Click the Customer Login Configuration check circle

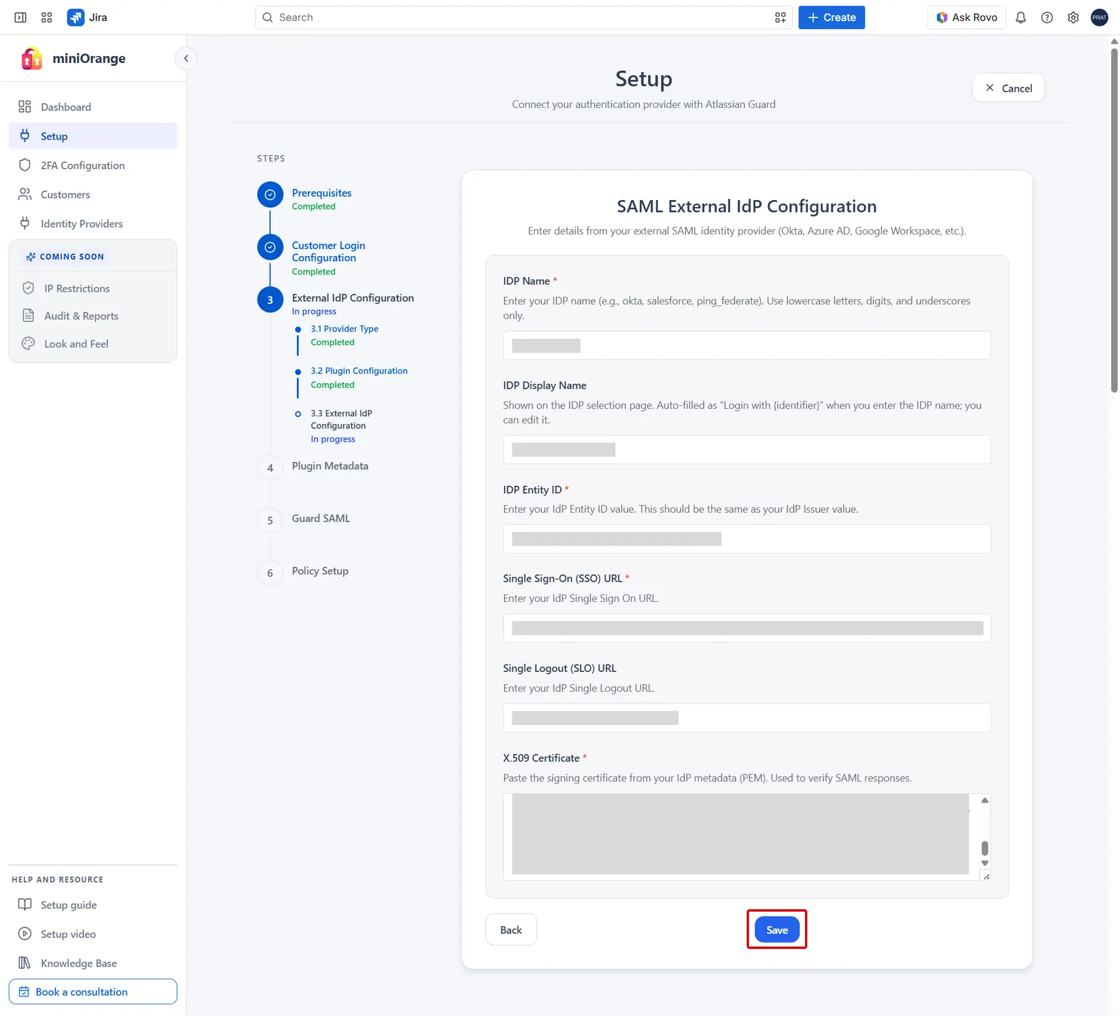(x=270, y=247)
